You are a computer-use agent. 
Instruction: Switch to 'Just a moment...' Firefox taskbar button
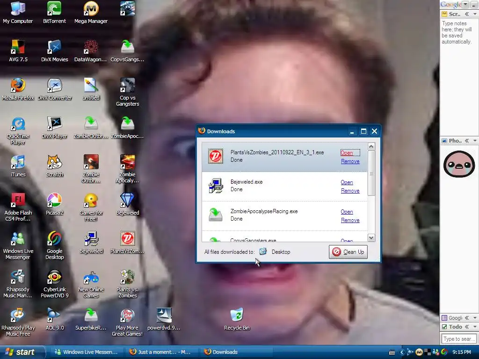(x=160, y=352)
